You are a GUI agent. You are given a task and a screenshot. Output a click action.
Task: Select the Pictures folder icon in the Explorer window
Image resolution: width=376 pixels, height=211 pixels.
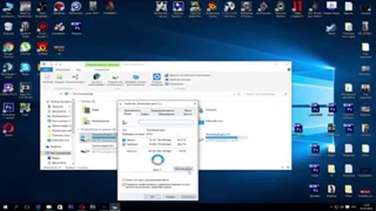[86, 121]
